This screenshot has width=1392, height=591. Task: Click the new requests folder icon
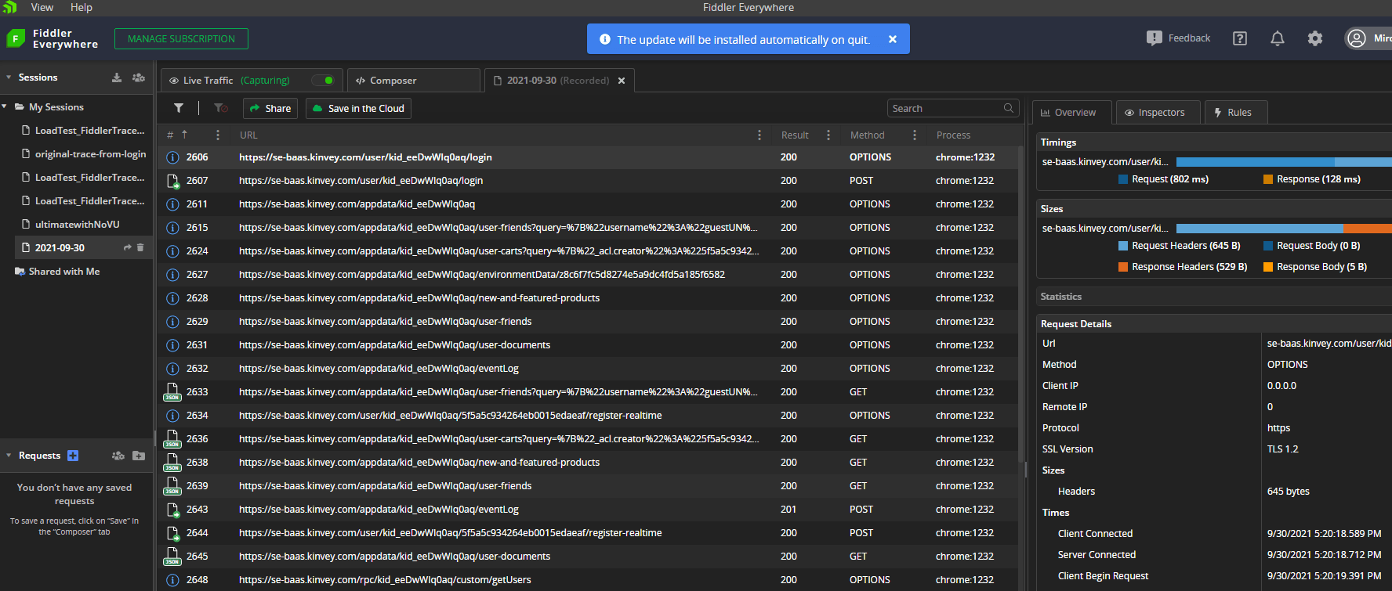click(x=139, y=456)
